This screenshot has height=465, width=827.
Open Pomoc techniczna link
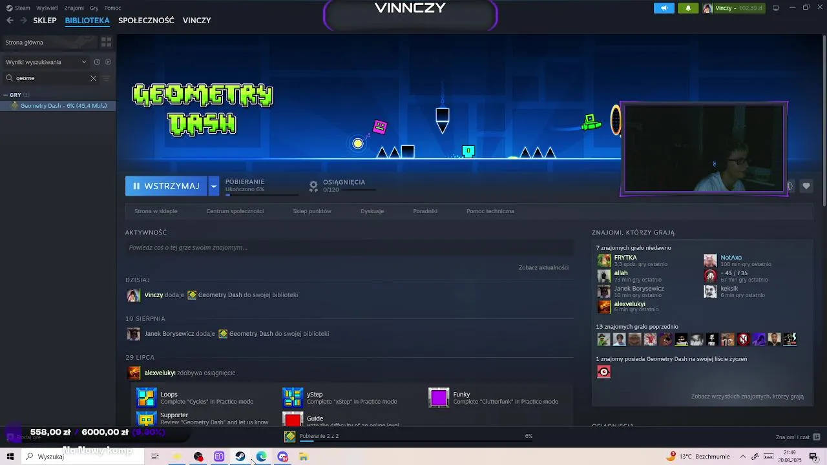tap(490, 211)
